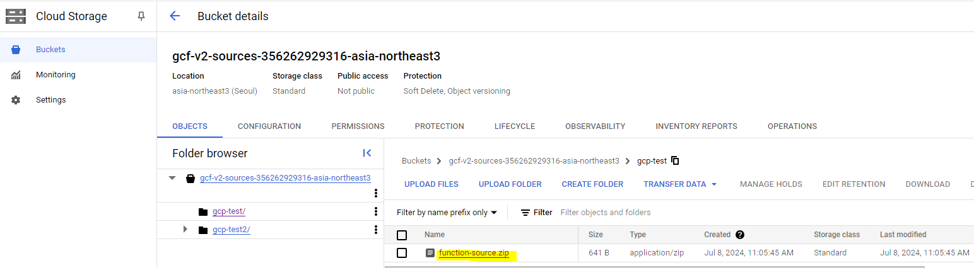
Task: Click the Monitoring chart icon in sidebar
Action: [x=16, y=75]
